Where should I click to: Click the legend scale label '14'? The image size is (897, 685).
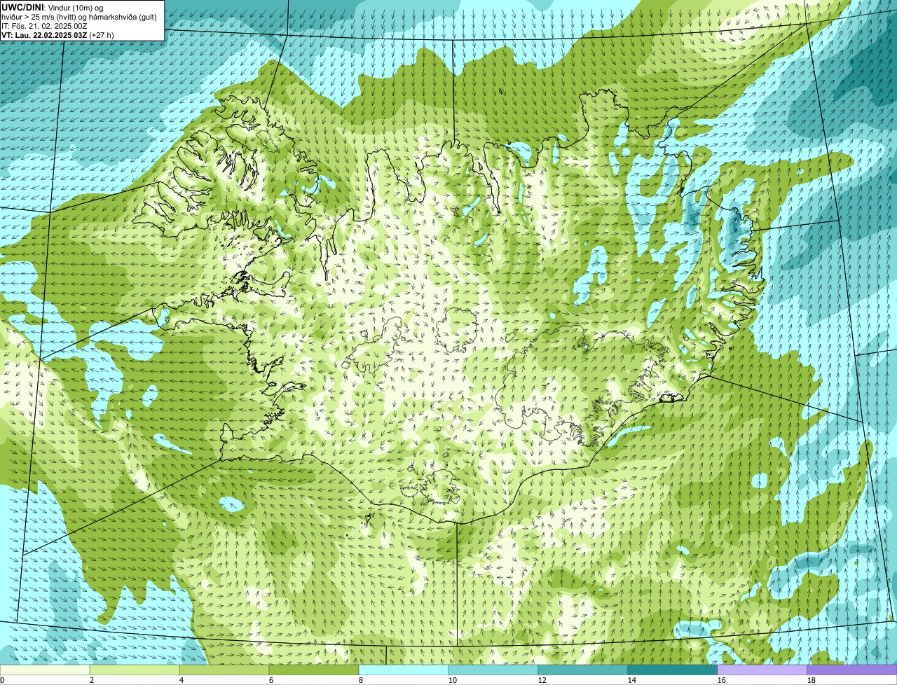(632, 680)
